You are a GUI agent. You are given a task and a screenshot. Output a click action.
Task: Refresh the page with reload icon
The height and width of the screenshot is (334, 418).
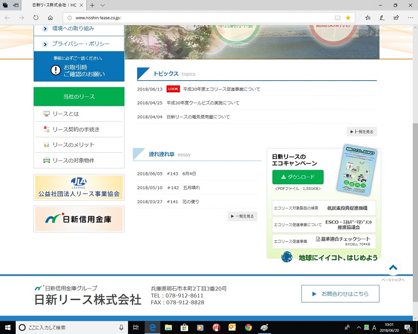[x=36, y=18]
